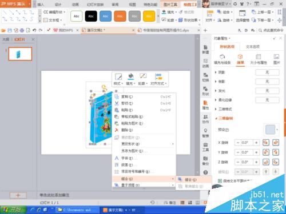Choose 删除 (Delete) from the context menu
This screenshot has height=214, width=286.
click(x=144, y=130)
